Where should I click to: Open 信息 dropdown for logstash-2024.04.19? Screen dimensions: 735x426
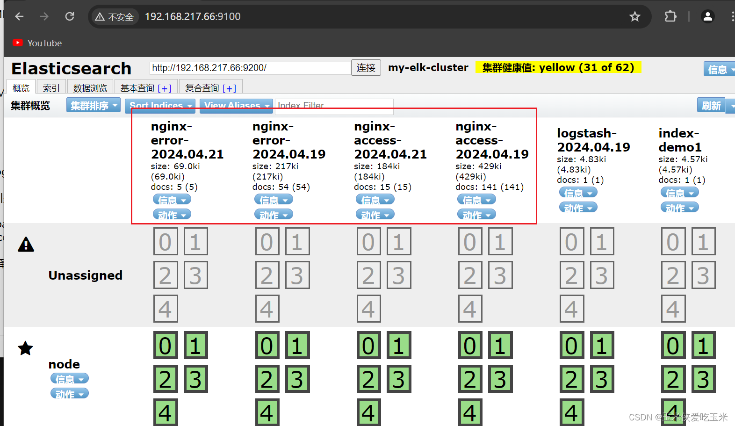click(x=578, y=193)
